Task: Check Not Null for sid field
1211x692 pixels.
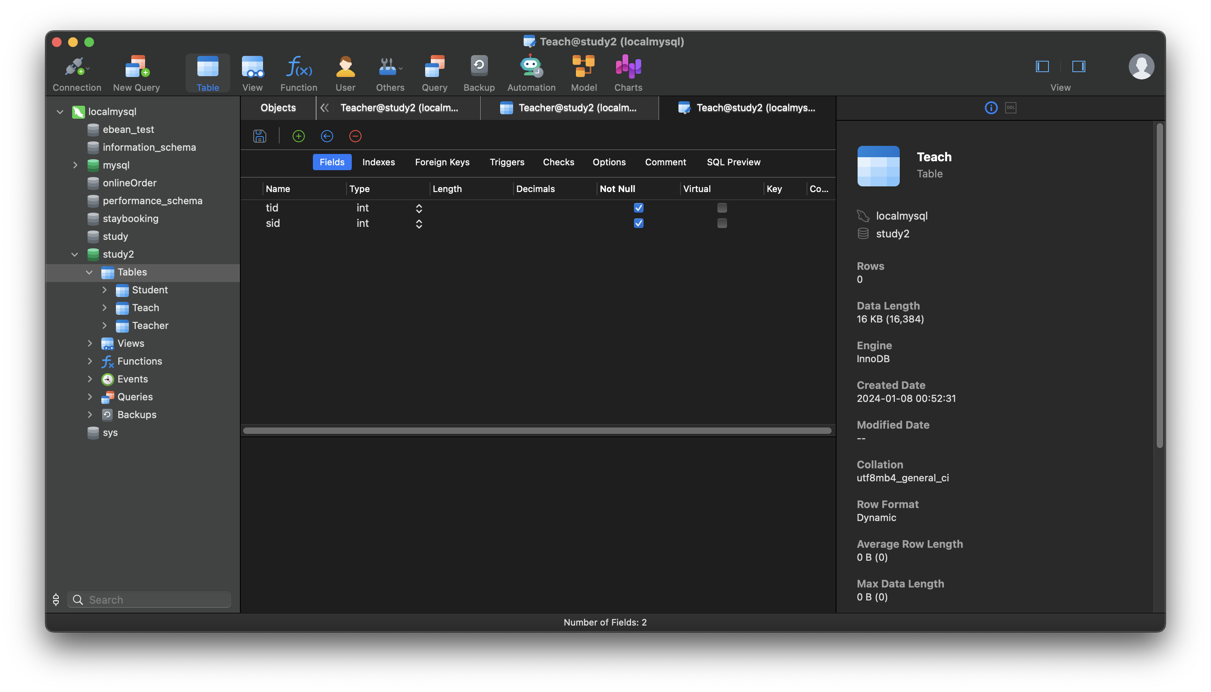Action: click(x=638, y=223)
